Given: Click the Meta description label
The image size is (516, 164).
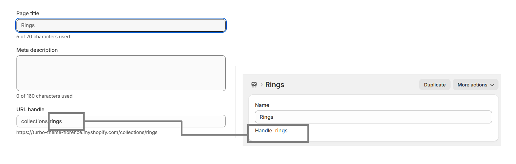Looking at the screenshot, I should point(37,50).
